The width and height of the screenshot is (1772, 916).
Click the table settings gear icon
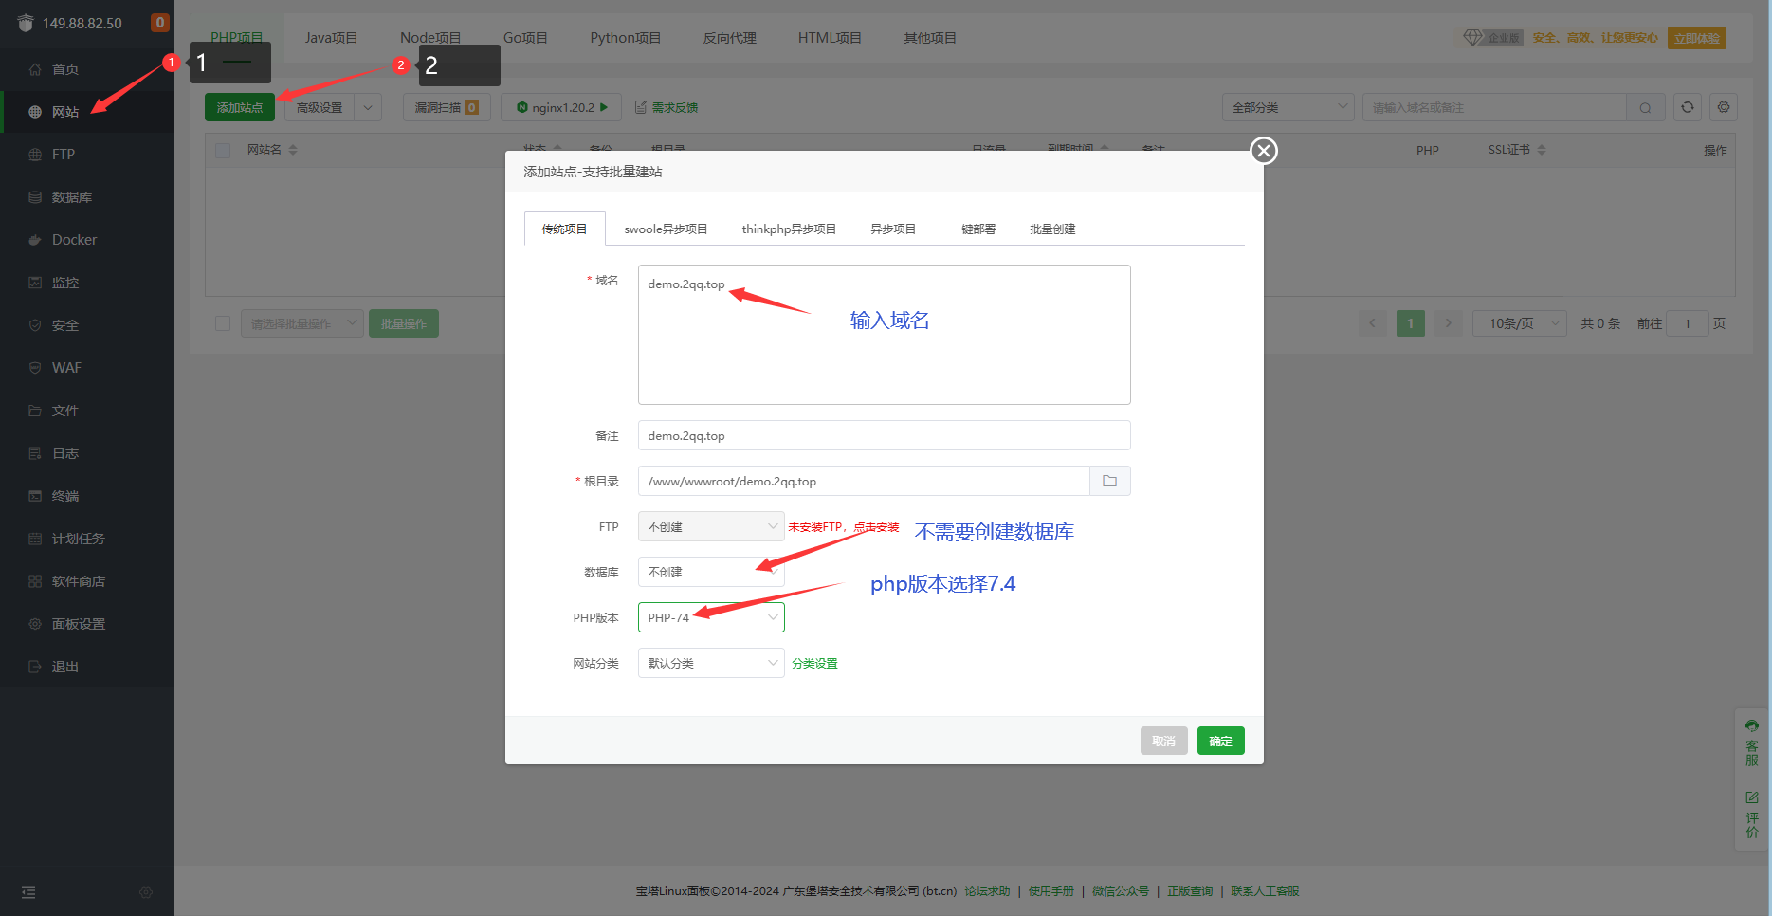point(1724,107)
